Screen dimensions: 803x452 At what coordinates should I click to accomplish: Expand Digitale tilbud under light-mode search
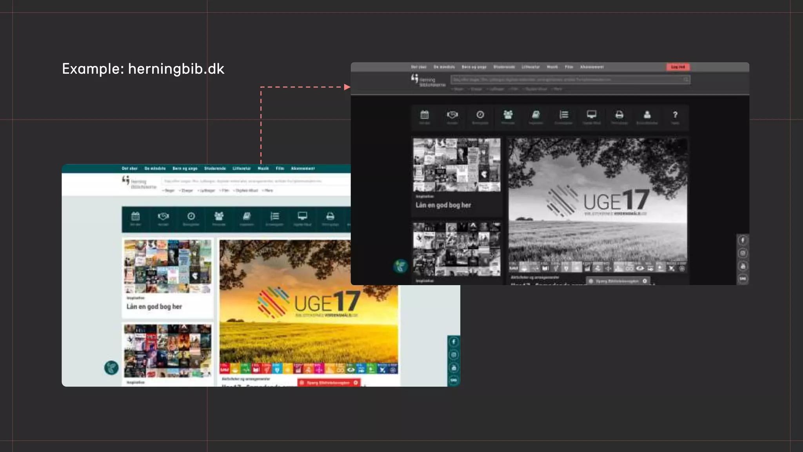point(246,191)
